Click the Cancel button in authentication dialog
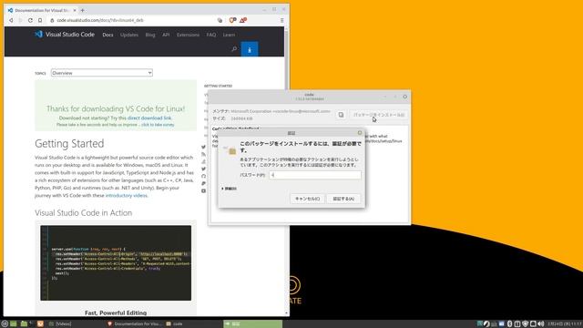This screenshot has width=583, height=328. [307, 199]
